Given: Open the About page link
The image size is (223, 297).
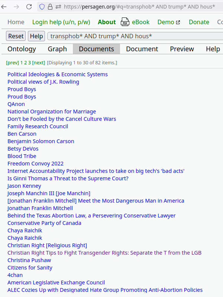Looking at the screenshot, I should [107, 22].
